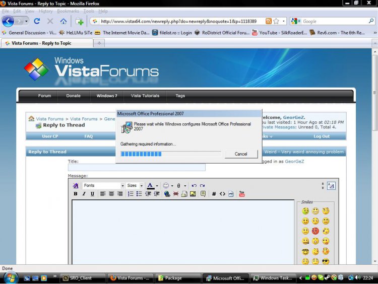Switch editor mode with A/A icon
Screen dimensions: 378x284
pos(331,186)
